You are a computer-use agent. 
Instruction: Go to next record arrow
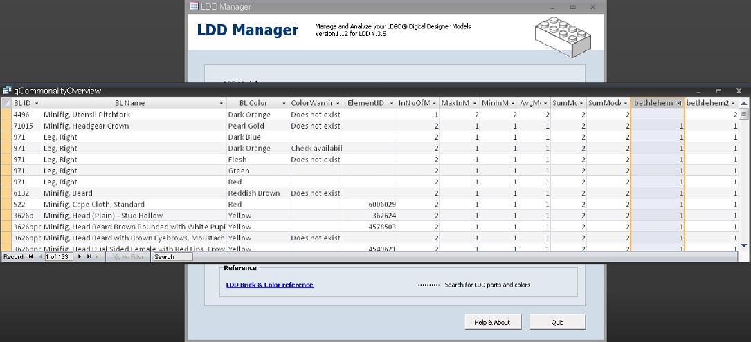pos(80,257)
